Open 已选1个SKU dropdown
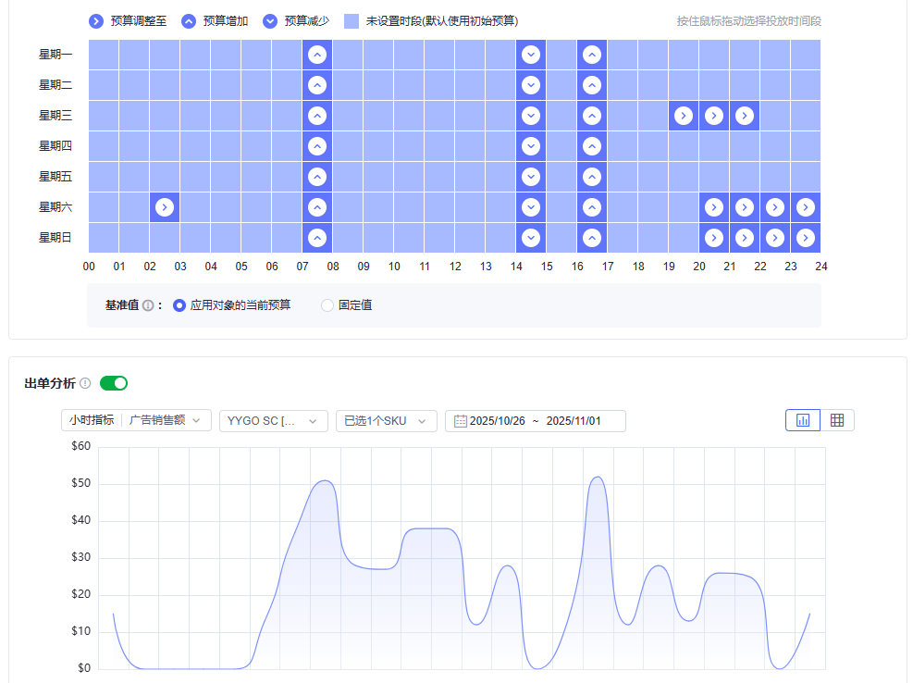The height and width of the screenshot is (683, 913). (x=386, y=421)
